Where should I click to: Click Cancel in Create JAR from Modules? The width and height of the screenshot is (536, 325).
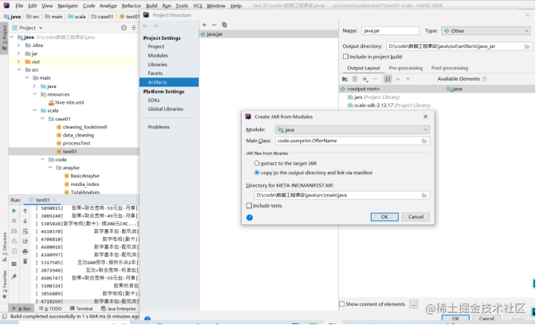point(416,217)
